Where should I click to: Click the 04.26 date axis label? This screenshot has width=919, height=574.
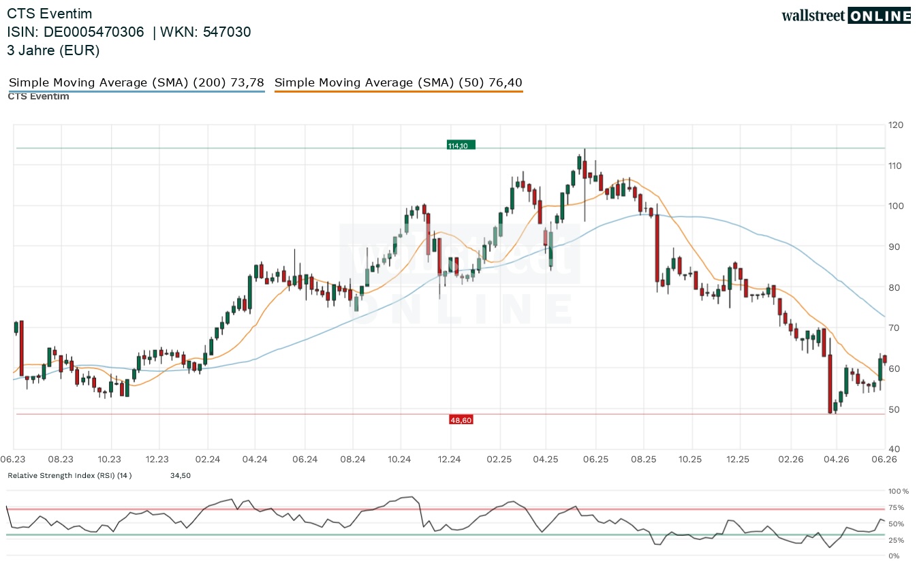836,460
